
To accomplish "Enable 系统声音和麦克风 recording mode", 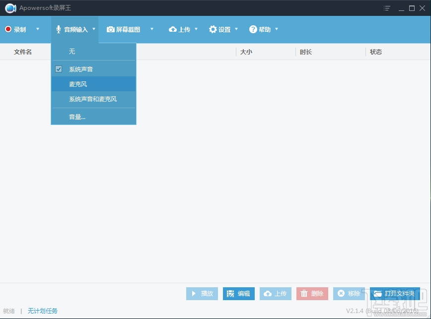I will point(92,99).
